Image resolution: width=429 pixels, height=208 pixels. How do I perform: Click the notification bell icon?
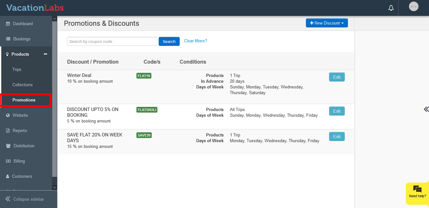391,8
